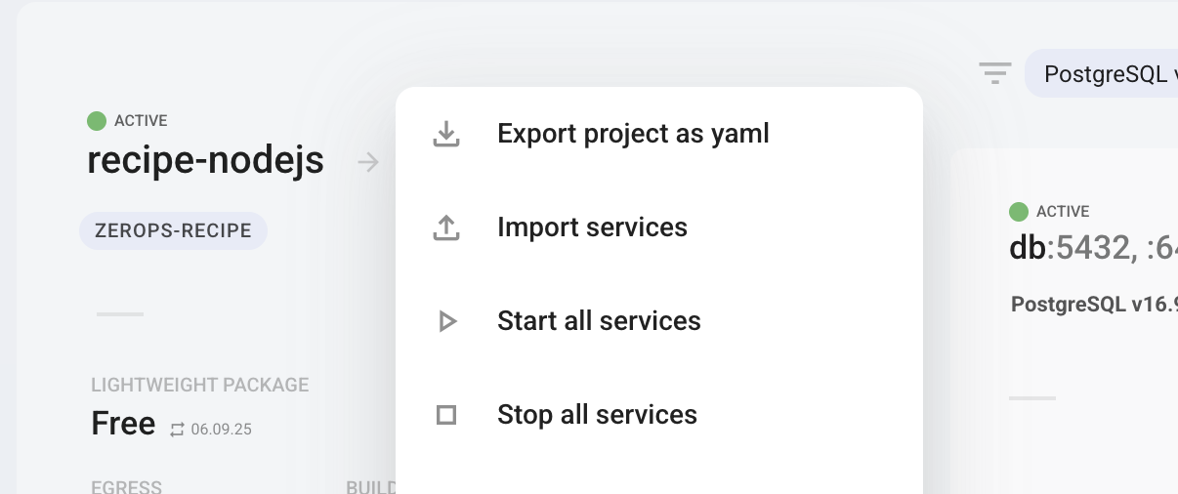
Task: Click the ZEROPS-RECIPE tag badge
Action: (x=173, y=231)
